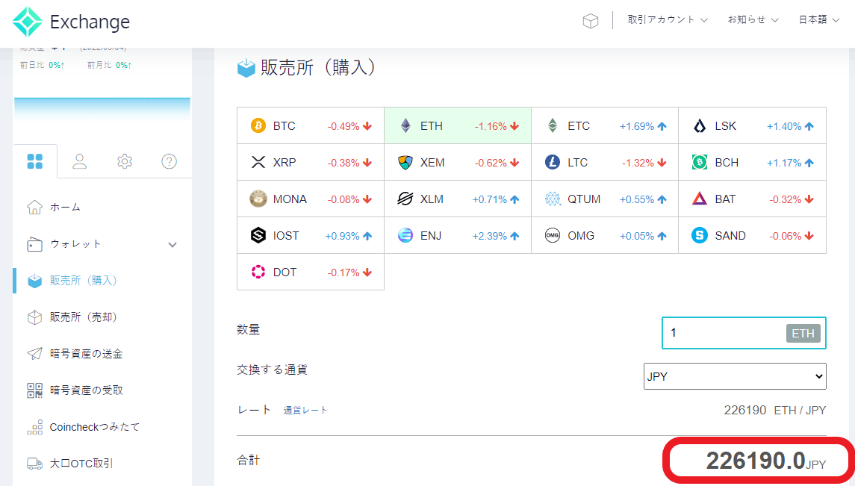This screenshot has height=486, width=855.
Task: Click the 販売所（売却） cube icon
Action: click(x=34, y=317)
